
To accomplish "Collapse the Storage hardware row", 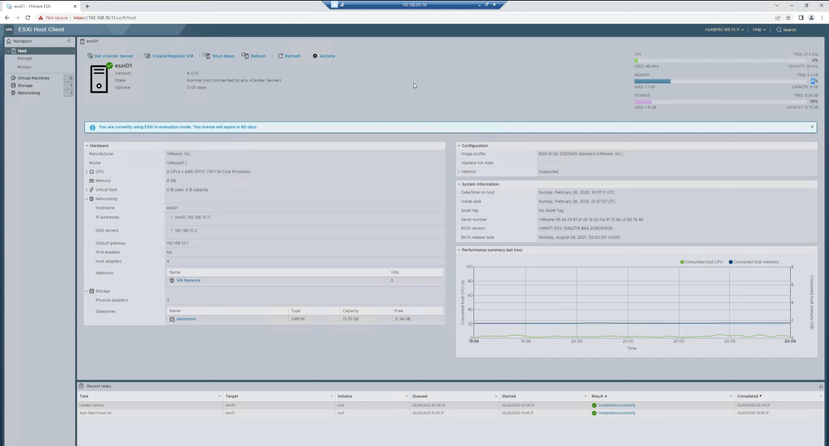I will pyautogui.click(x=87, y=291).
